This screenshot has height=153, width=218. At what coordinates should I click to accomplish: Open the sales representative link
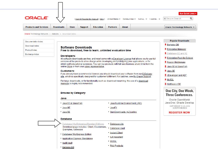(94, 66)
